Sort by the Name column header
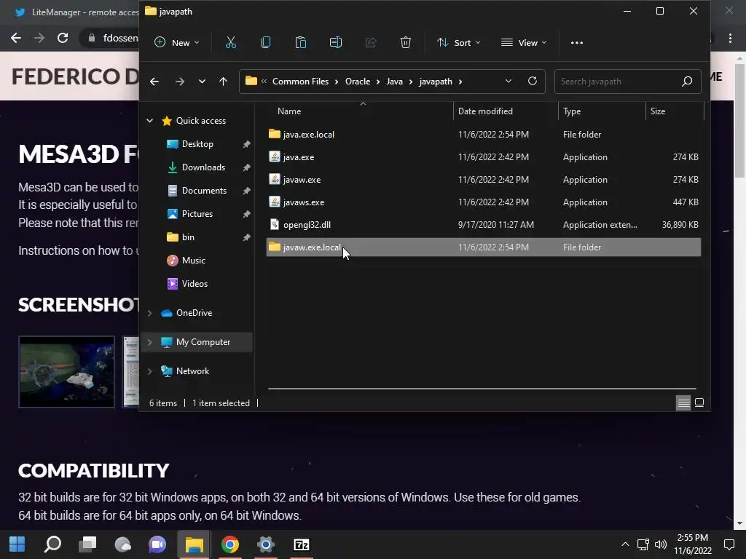Screen dimensions: 746x559 [288, 111]
